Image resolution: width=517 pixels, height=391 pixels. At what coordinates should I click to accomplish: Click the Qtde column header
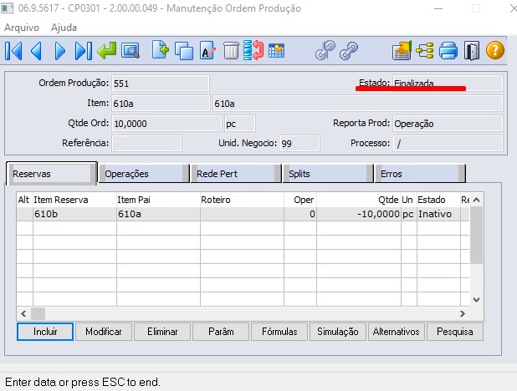pos(359,200)
